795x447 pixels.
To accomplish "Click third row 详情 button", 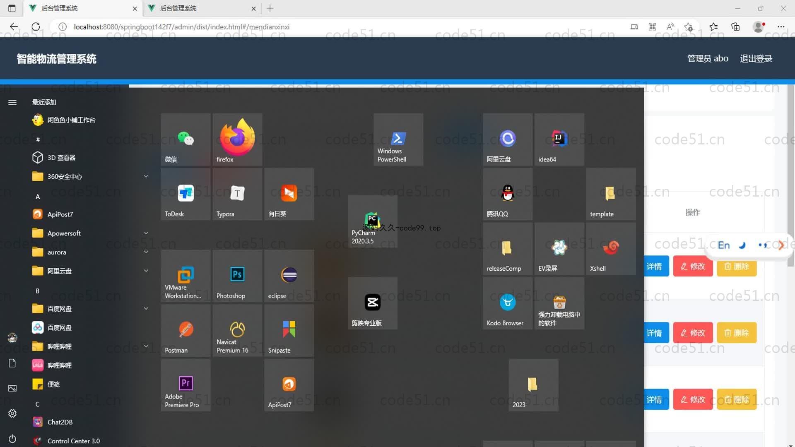I will click(656, 399).
